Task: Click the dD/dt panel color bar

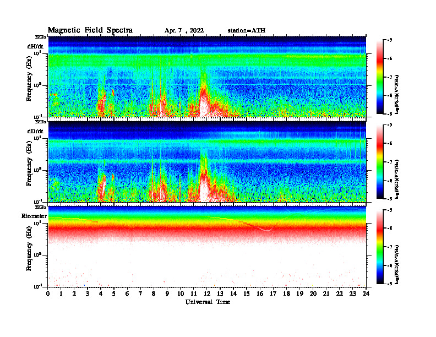Action: [x=379, y=161]
